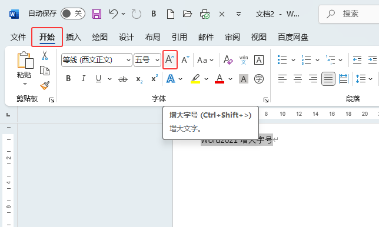The width and height of the screenshot is (379, 227).
Task: Expand the paste options arrow under 粘贴
Action: [25, 84]
